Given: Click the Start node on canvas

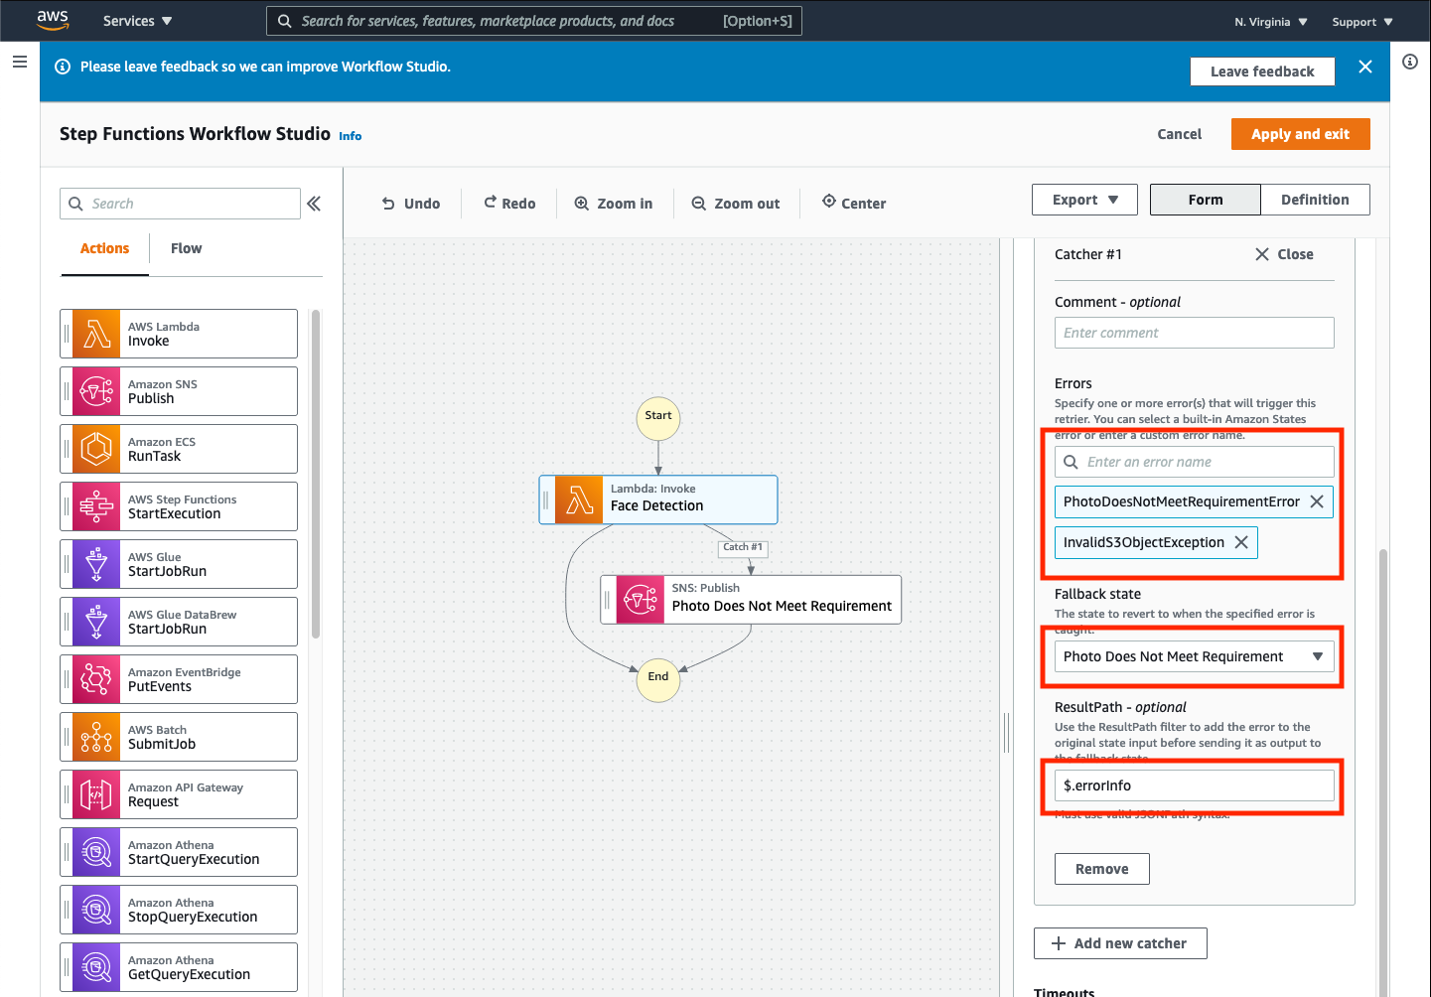Looking at the screenshot, I should (x=658, y=417).
